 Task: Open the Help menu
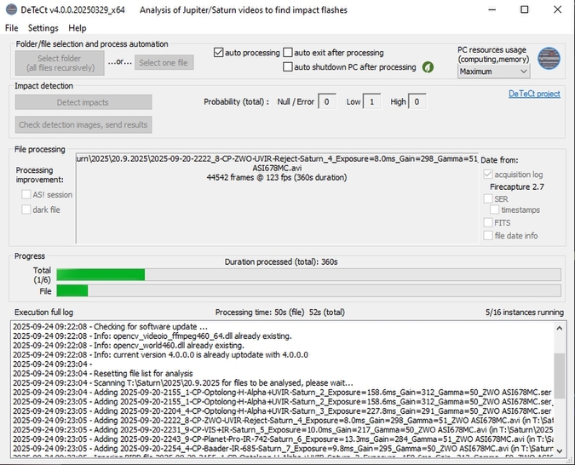(x=78, y=28)
